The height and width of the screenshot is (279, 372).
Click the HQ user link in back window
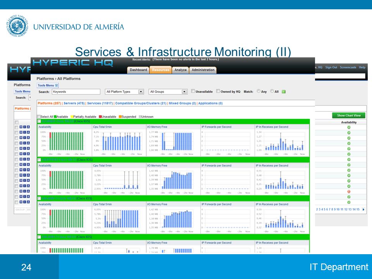coord(320,67)
